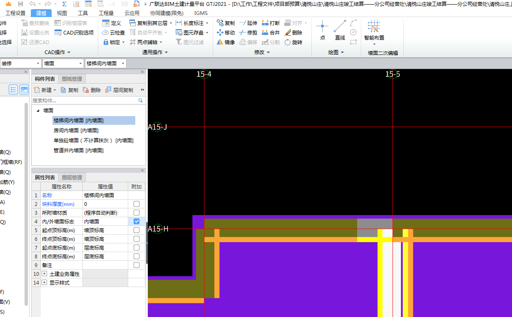Switch to list view toggle icon
Screen dimensions: 512x317
pyautogui.click(x=13, y=89)
